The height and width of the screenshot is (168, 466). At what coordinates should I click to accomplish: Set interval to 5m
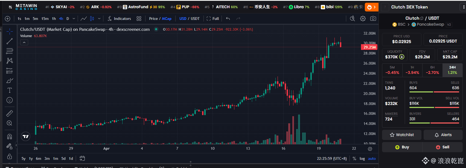(x=36, y=19)
